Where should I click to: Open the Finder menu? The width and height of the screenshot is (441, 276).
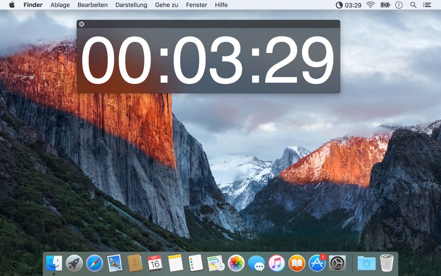(33, 5)
